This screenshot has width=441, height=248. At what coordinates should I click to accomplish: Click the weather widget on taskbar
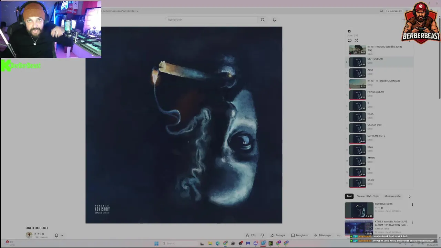10,243
